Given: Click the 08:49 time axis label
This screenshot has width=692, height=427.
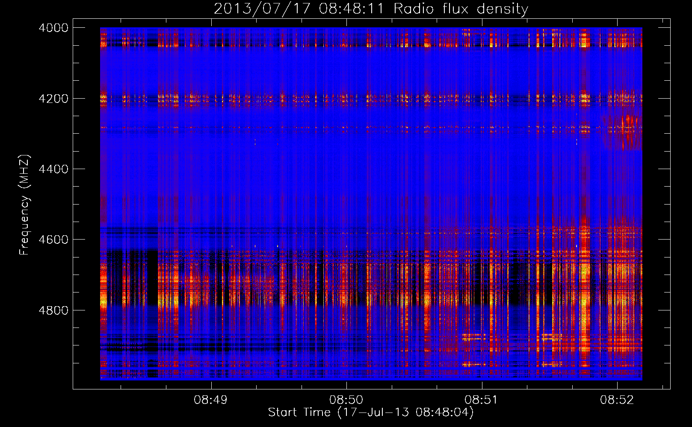Looking at the screenshot, I should coord(210,400).
